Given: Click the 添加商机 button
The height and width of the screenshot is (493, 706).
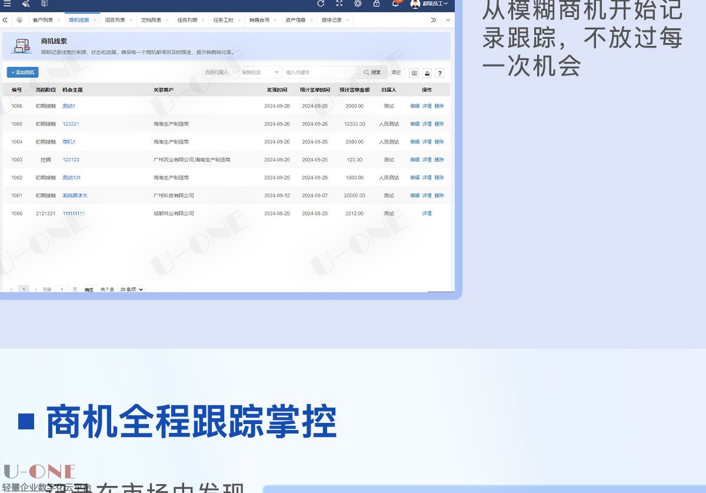Looking at the screenshot, I should [22, 72].
